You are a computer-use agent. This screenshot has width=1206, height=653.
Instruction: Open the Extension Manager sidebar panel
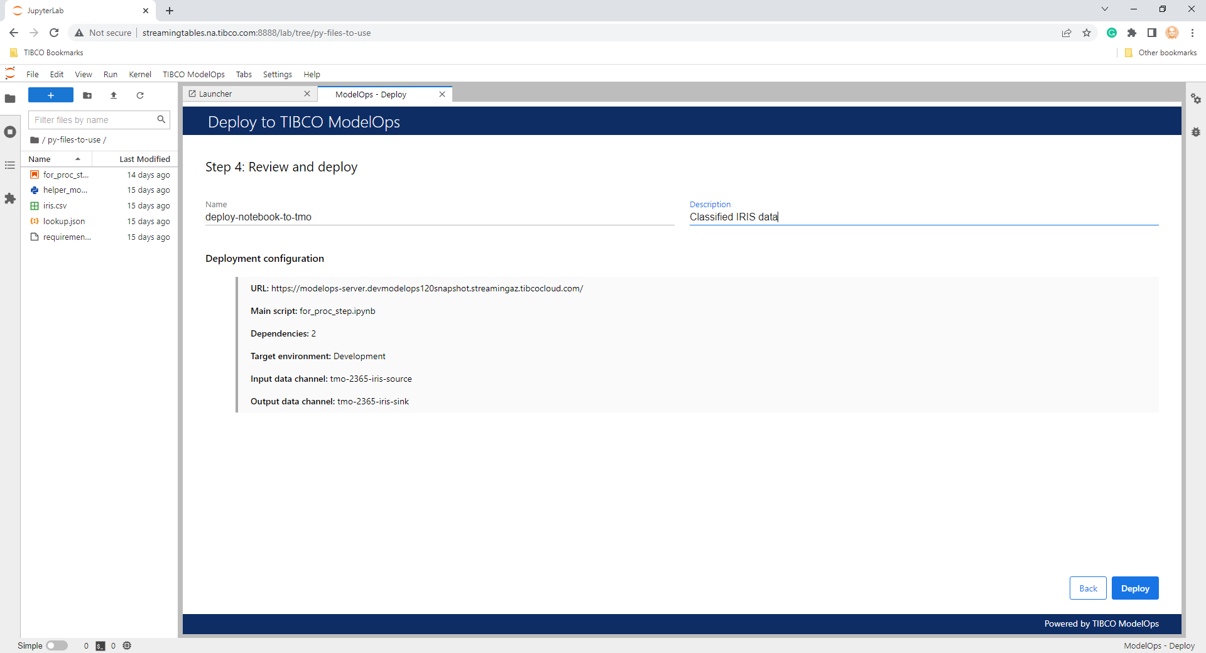coord(10,198)
